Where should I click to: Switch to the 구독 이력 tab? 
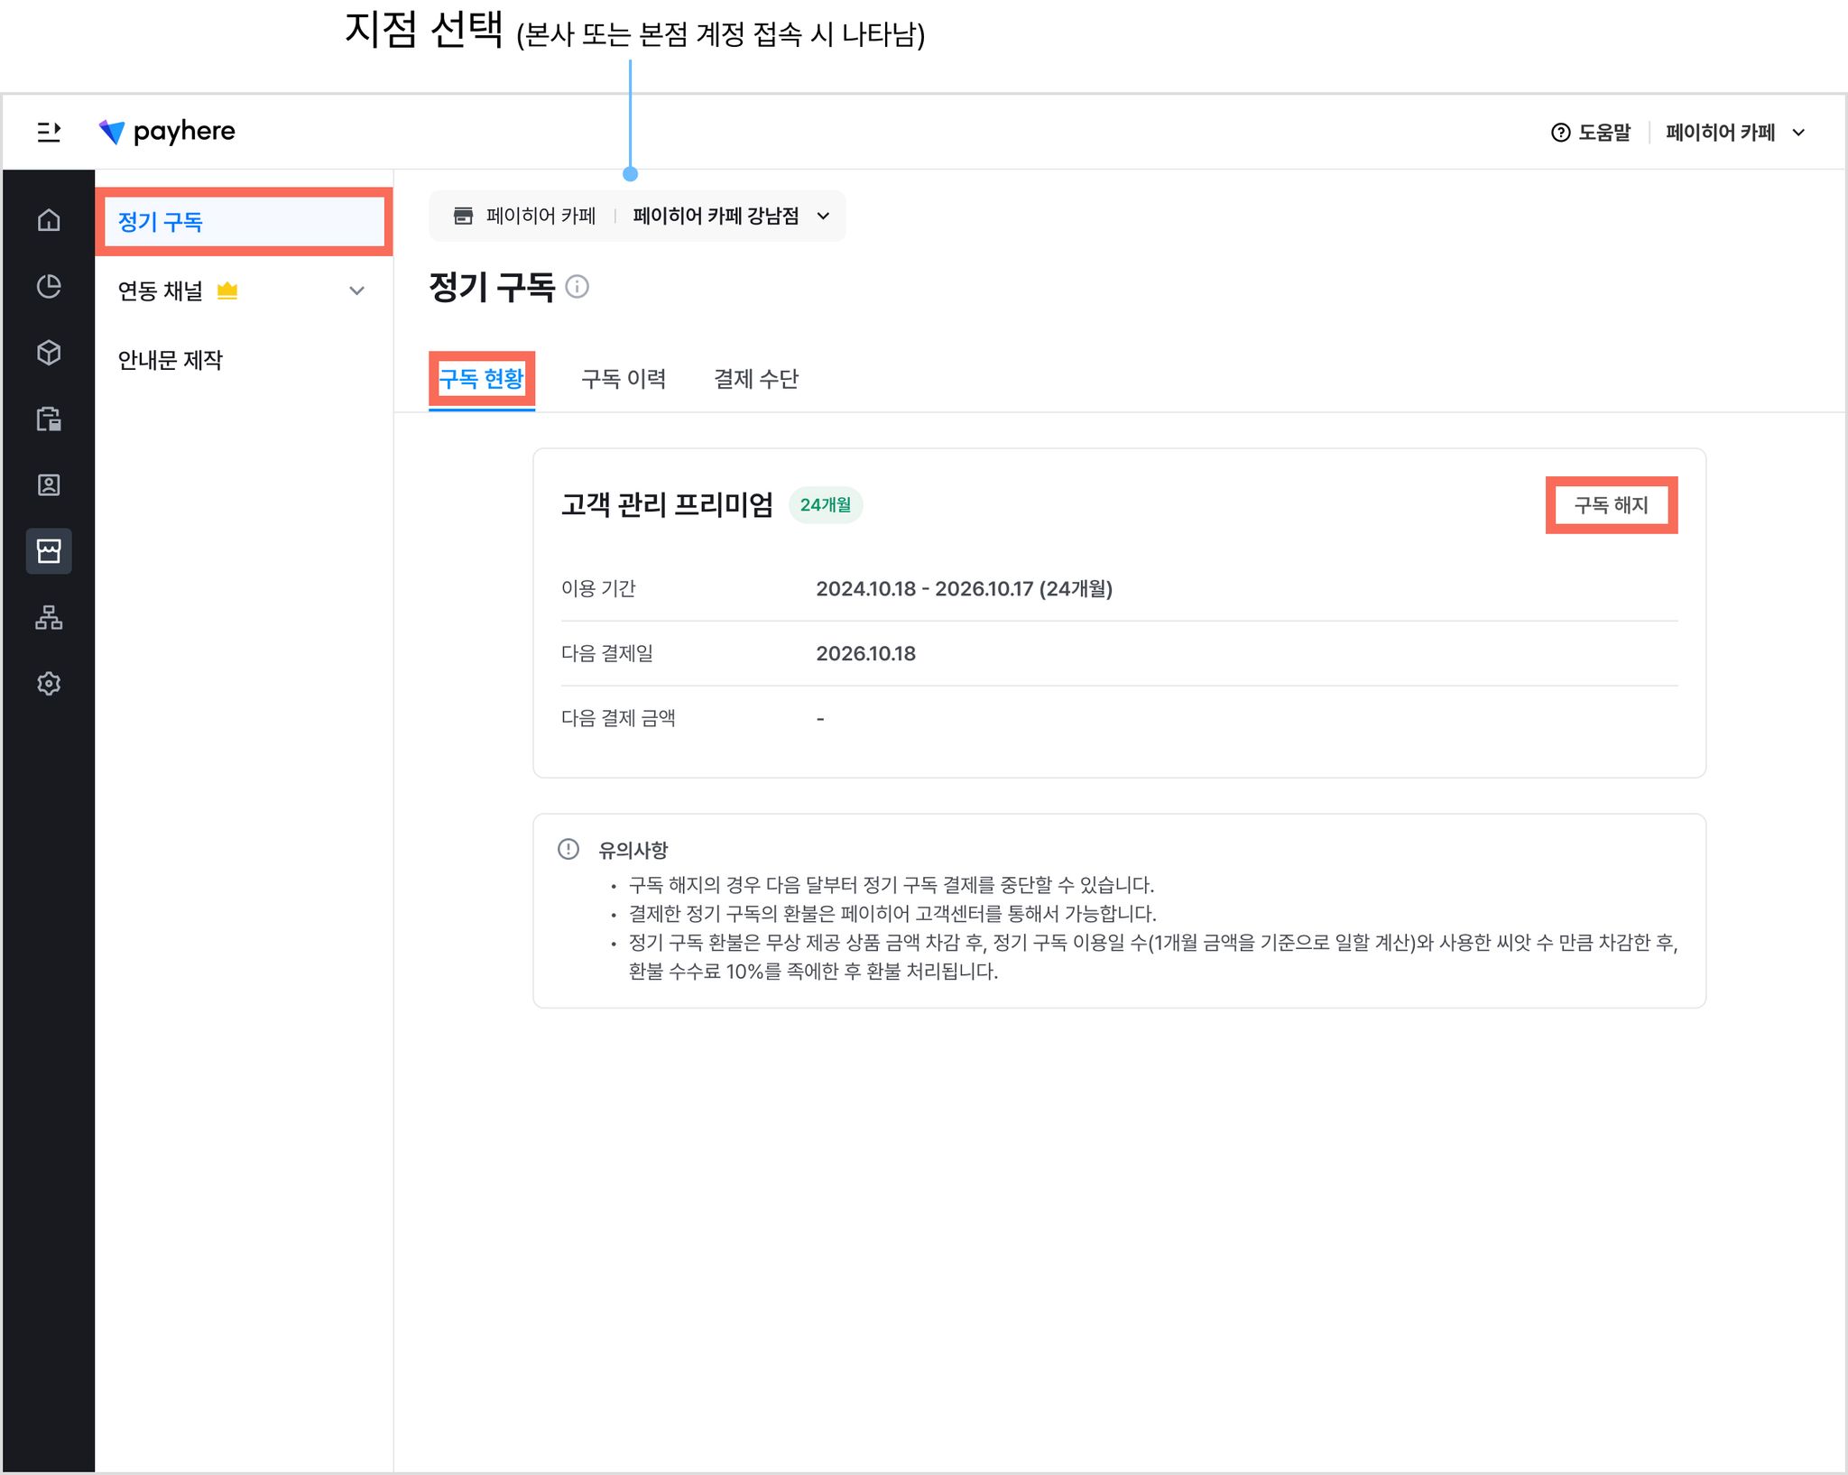624,379
